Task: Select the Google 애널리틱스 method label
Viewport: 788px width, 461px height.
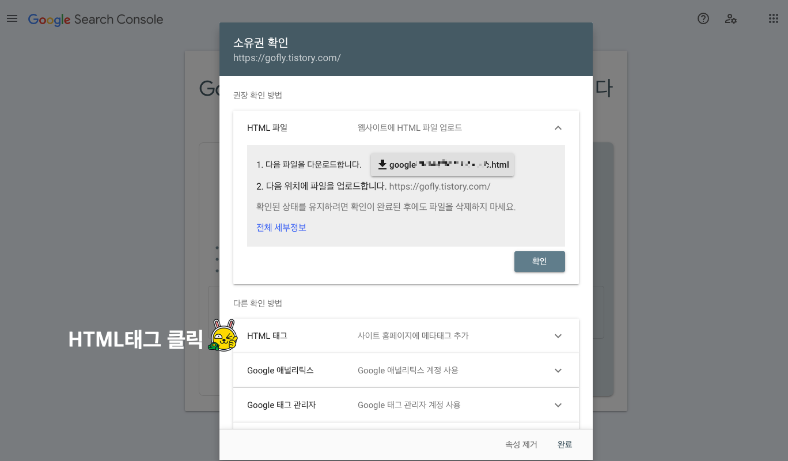Action: click(x=281, y=371)
